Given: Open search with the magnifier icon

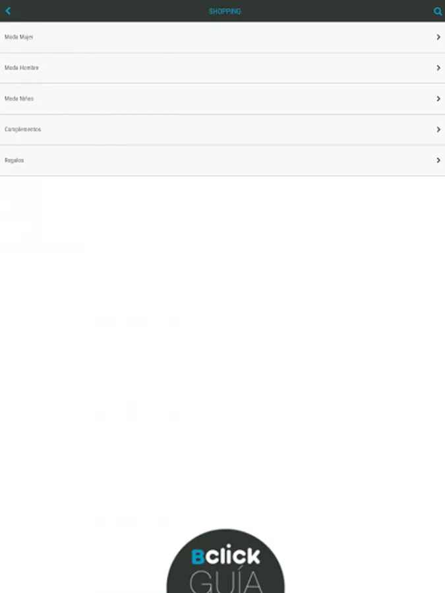Looking at the screenshot, I should click(438, 11).
